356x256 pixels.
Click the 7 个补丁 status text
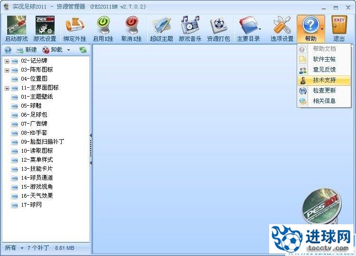click(x=38, y=248)
